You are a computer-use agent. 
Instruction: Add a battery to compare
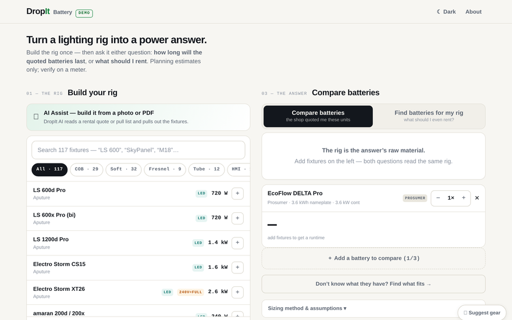374,258
